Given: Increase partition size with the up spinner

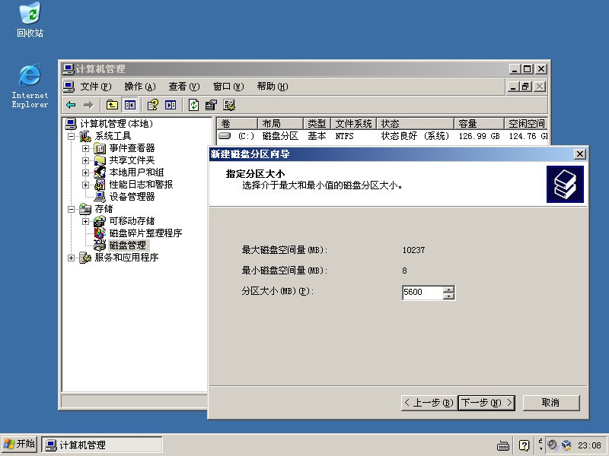Looking at the screenshot, I should 448,290.
